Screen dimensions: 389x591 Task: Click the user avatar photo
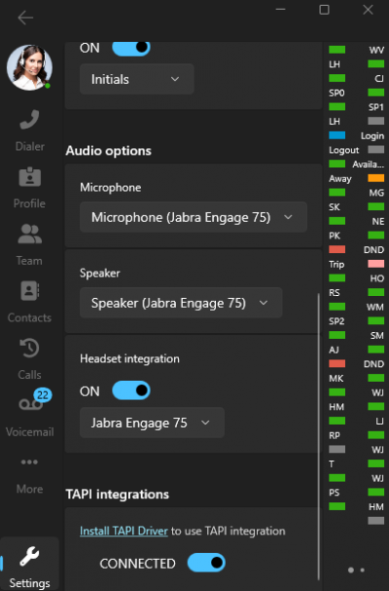coord(29,68)
